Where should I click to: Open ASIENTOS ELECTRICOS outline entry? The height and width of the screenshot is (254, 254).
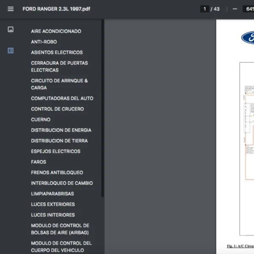click(57, 52)
